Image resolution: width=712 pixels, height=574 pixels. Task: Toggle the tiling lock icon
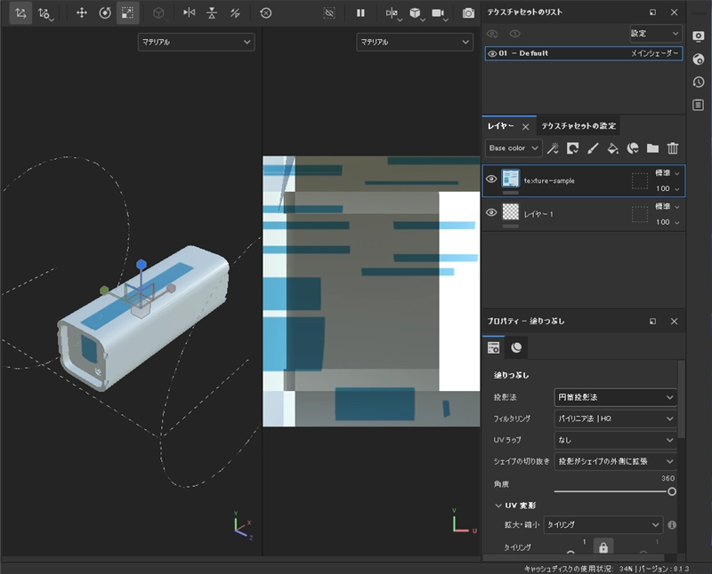603,547
